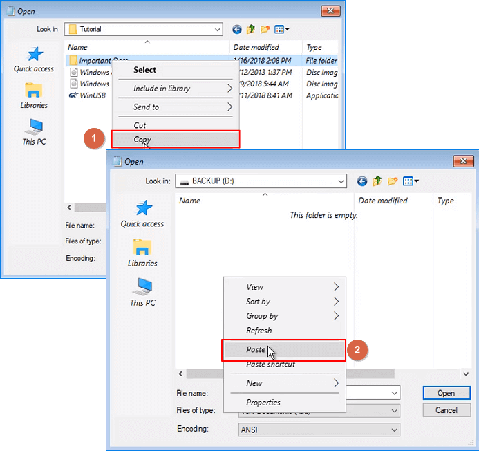This screenshot has width=479, height=451.
Task: Open the Encoding ANSI dropdown
Action: pos(394,430)
